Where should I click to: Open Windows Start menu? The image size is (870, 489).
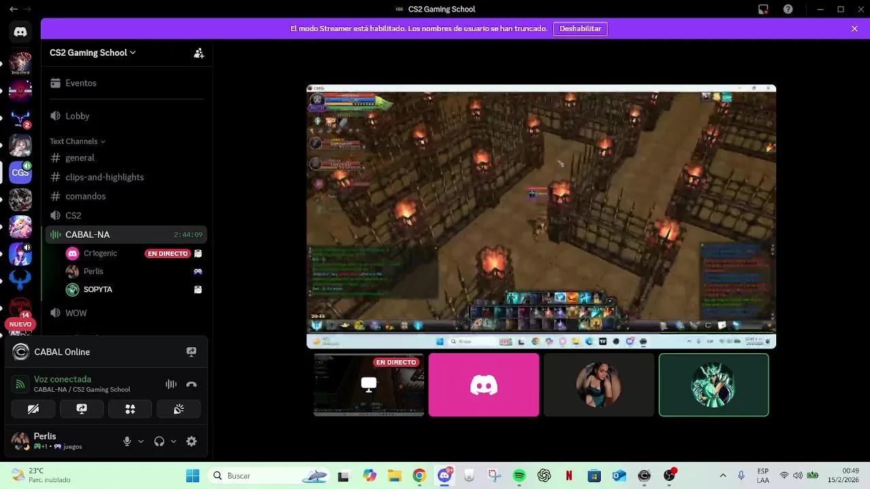click(192, 475)
